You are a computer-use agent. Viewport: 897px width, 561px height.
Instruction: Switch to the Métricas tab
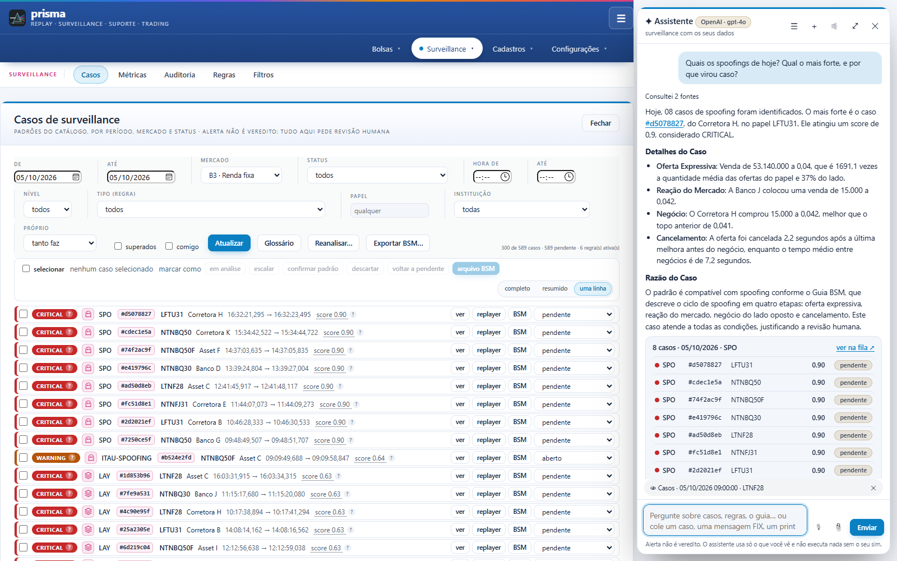(x=132, y=75)
